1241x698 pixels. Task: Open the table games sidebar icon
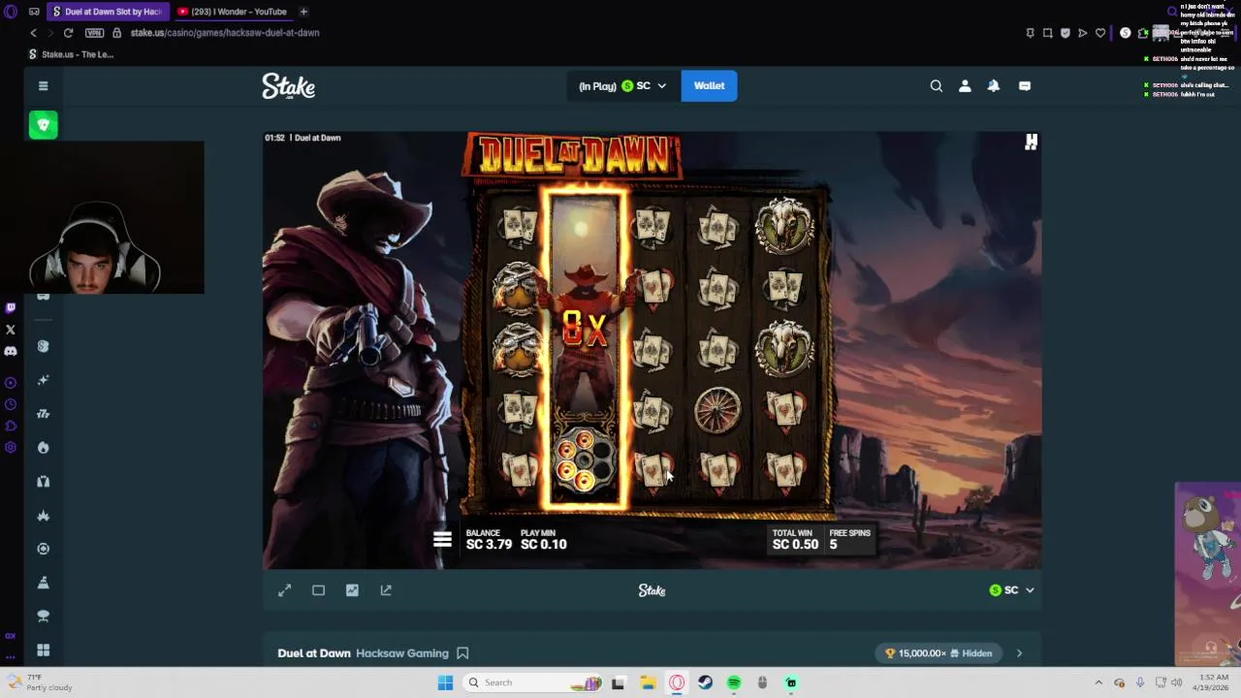pyautogui.click(x=43, y=617)
